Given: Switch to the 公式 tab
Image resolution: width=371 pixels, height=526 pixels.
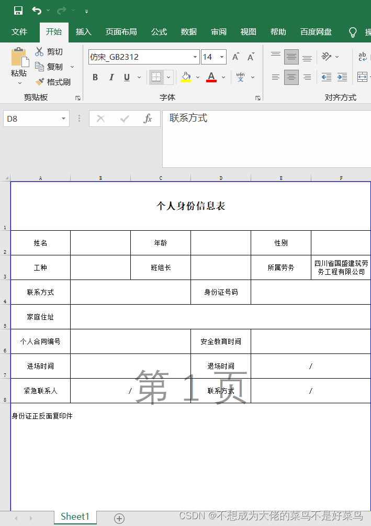Looking at the screenshot, I should pyautogui.click(x=159, y=32).
